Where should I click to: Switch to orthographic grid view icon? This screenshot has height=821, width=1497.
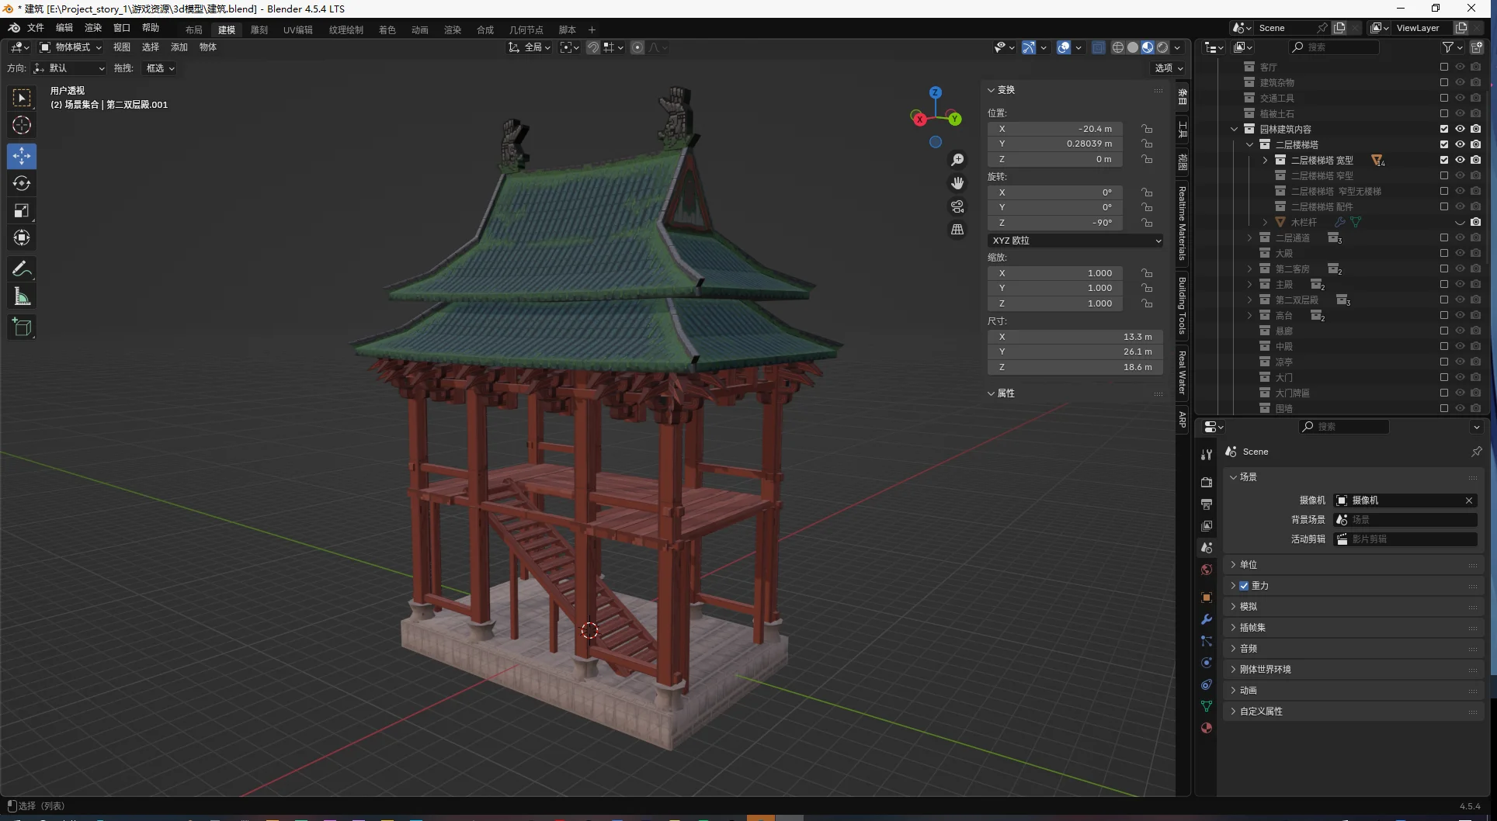coord(957,230)
